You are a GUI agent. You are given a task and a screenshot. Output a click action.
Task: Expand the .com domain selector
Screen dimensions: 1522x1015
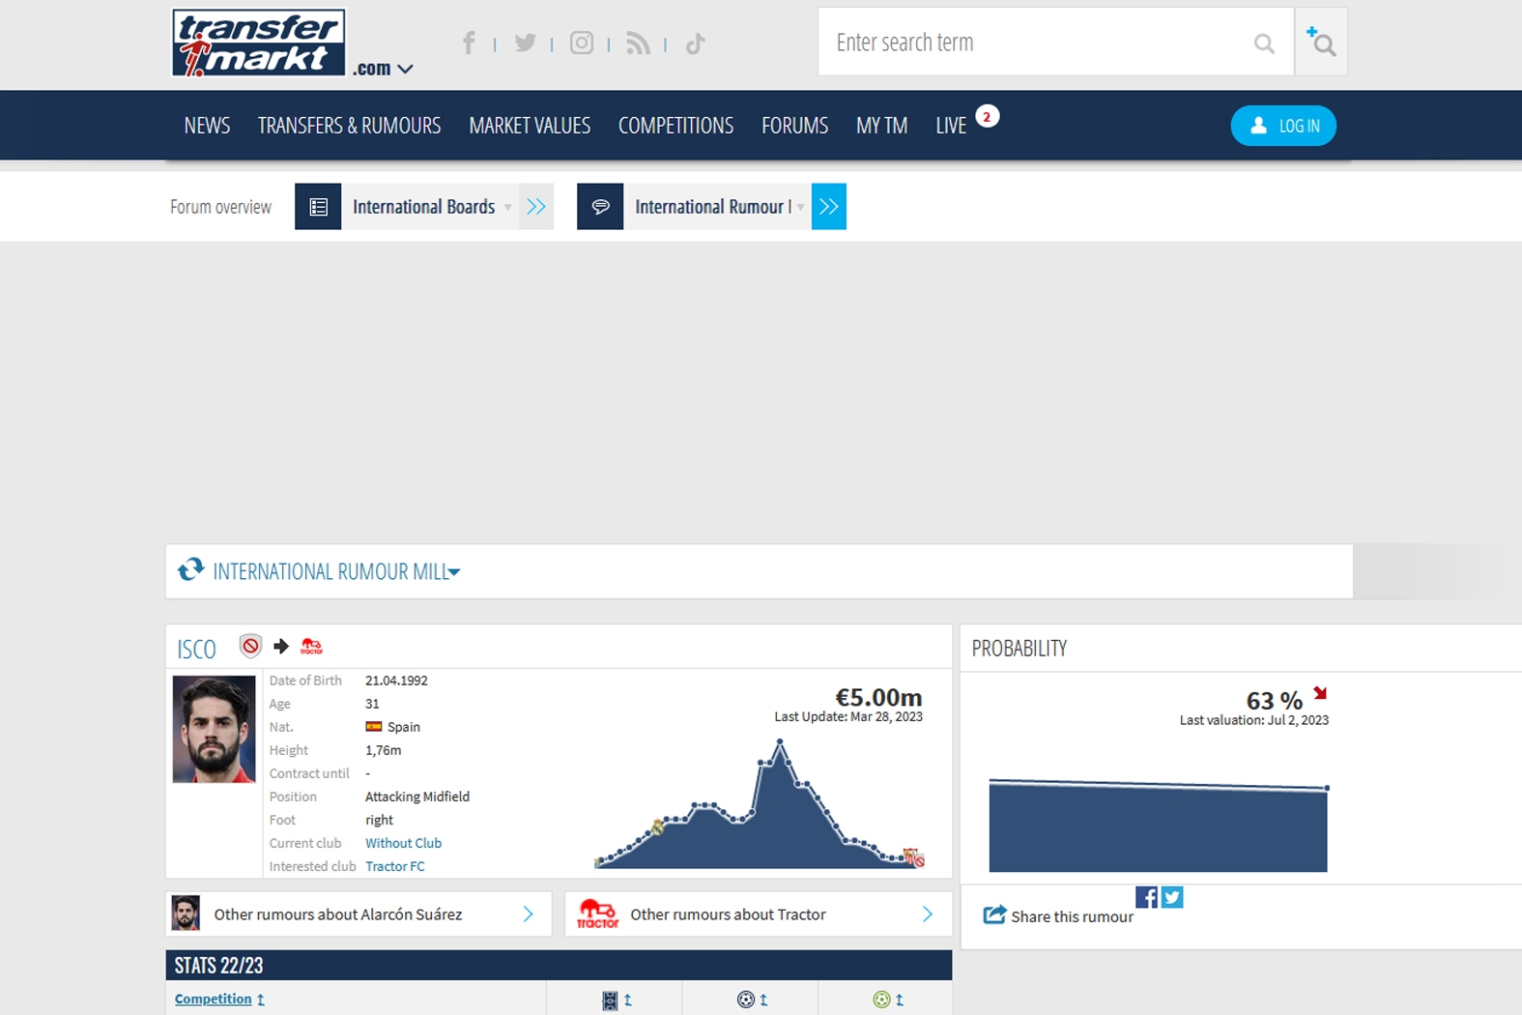pyautogui.click(x=384, y=69)
